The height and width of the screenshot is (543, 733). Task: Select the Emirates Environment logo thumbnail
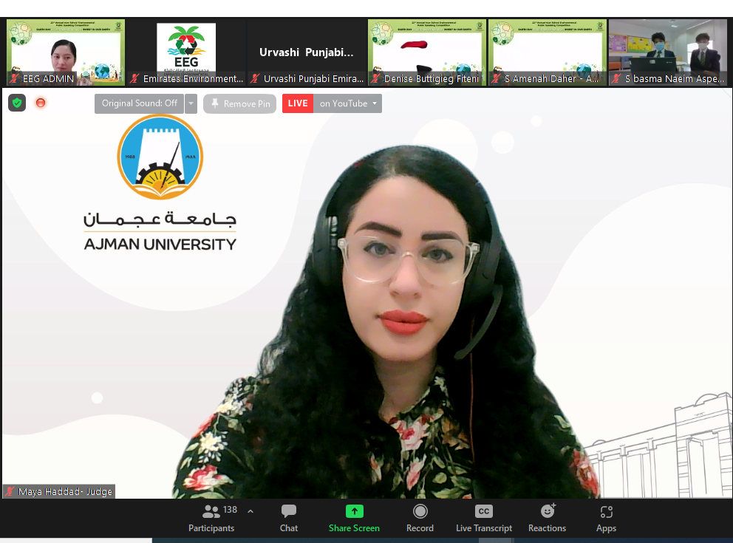186,52
